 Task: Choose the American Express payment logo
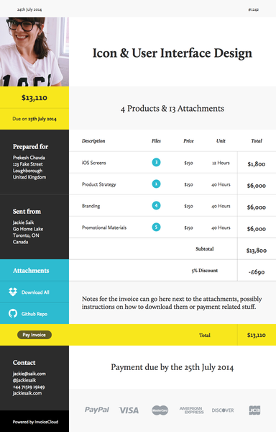[x=192, y=410]
